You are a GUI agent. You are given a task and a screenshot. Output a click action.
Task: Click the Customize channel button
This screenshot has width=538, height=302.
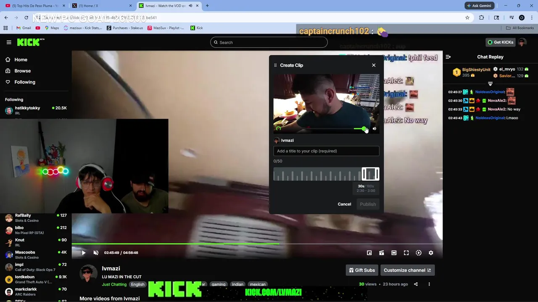point(407,270)
